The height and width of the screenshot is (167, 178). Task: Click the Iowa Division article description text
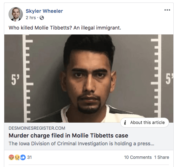[81, 144]
